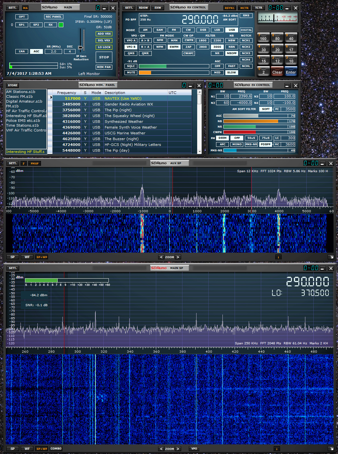Open 'Classic FM.s1b' memory bank file
The image size is (338, 454).
coord(20,97)
